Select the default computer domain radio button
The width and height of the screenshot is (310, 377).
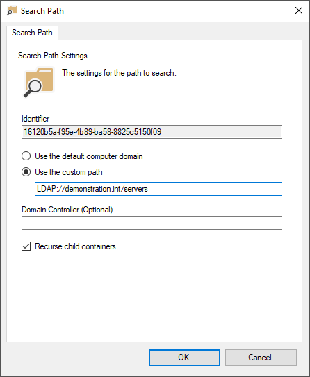[x=26, y=156]
